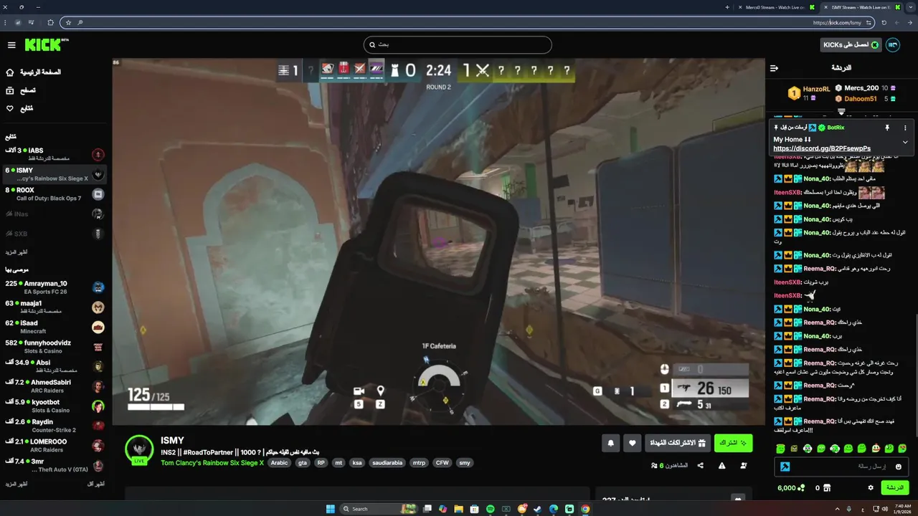918x516 pixels.
Task: Open kyootbot channel
Action: tap(55, 406)
